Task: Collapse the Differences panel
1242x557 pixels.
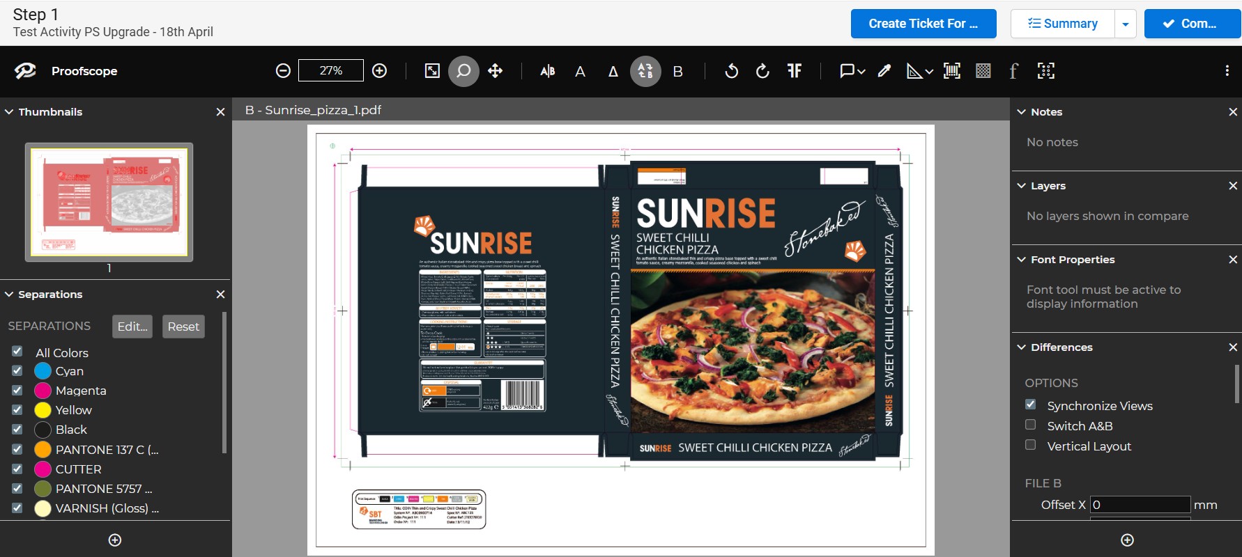Action: coord(1022,347)
